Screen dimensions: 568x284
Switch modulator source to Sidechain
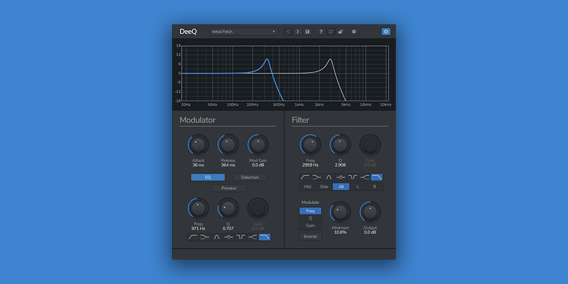249,177
